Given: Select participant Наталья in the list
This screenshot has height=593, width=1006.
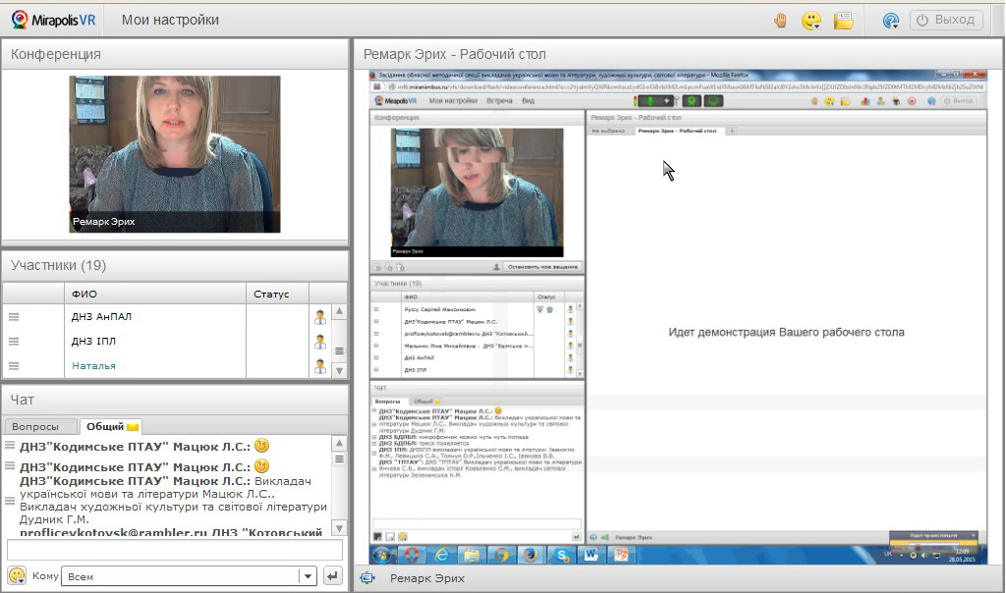Looking at the screenshot, I should (x=93, y=366).
